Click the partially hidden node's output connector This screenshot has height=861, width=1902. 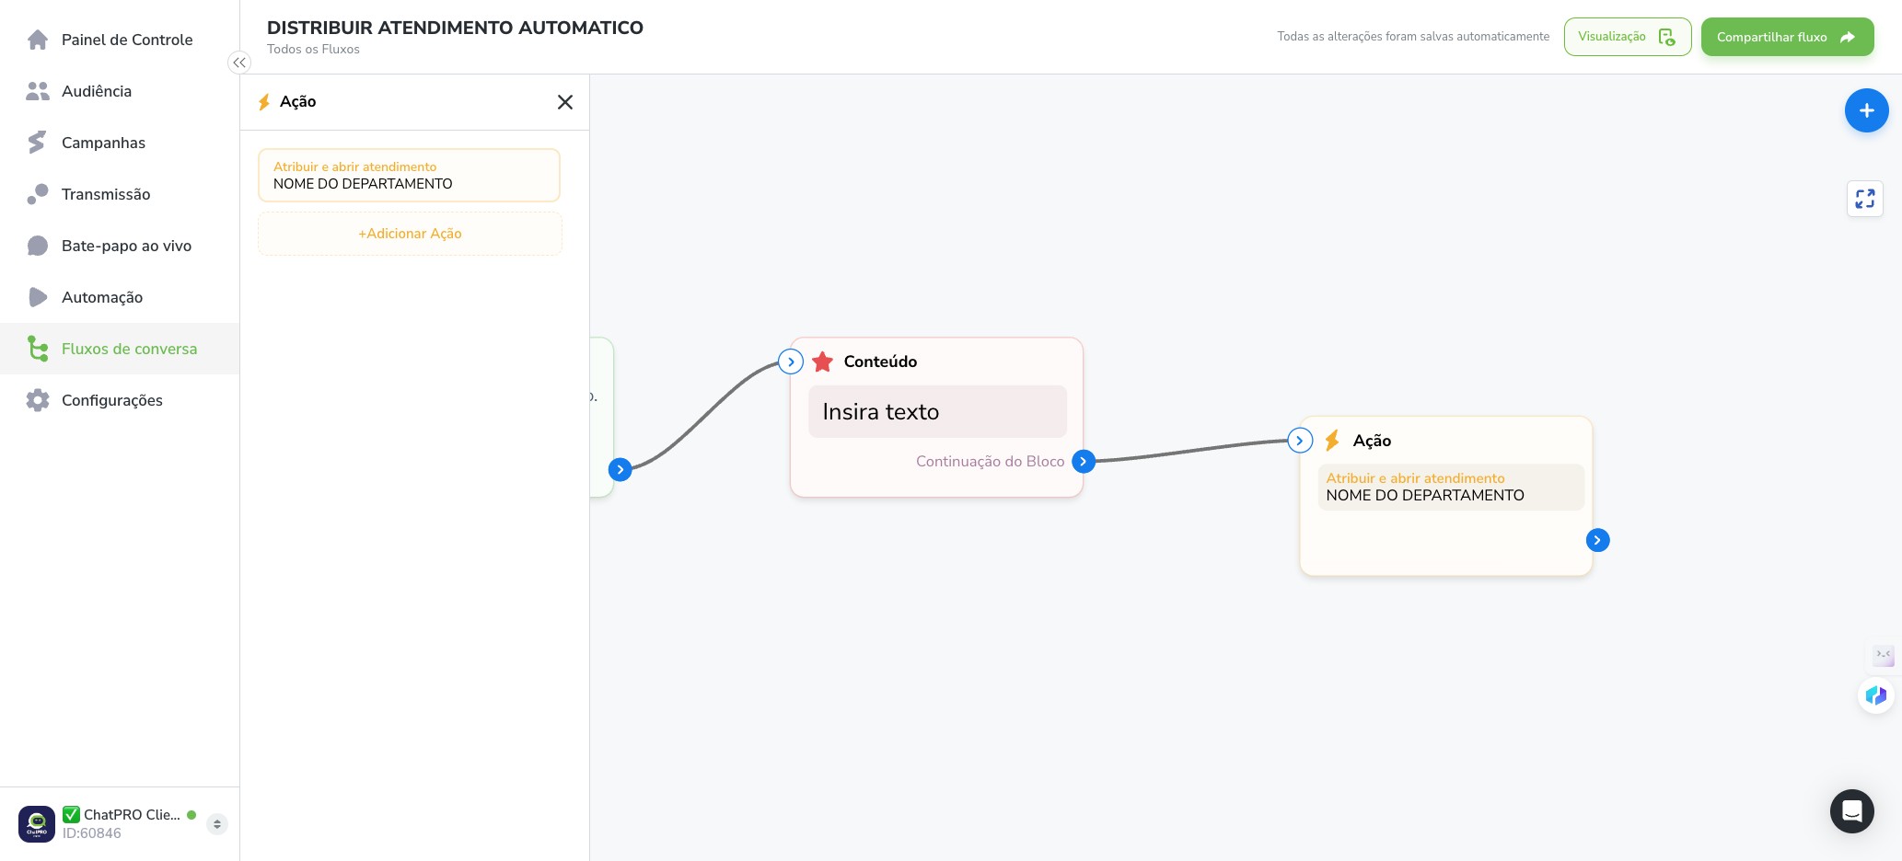coord(620,469)
